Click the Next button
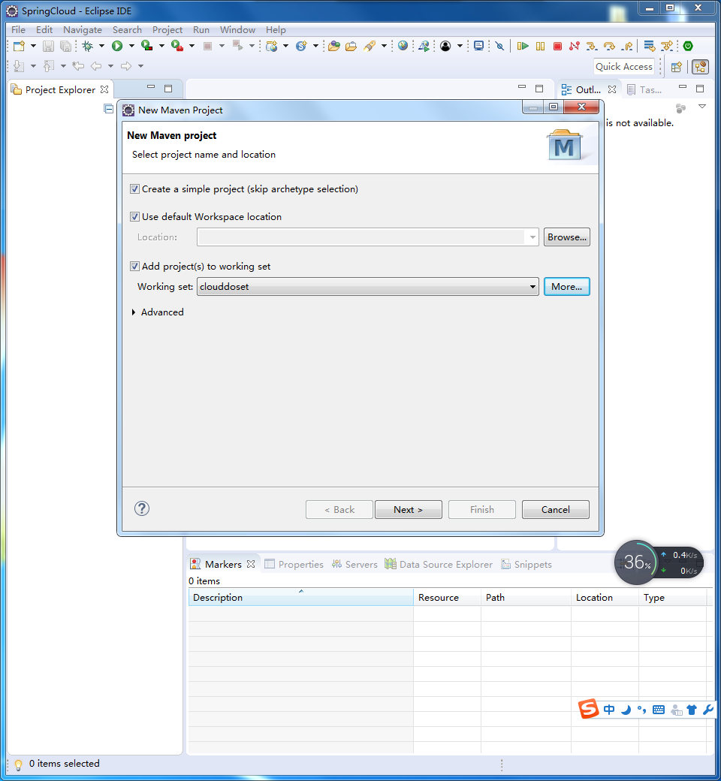721x781 pixels. pyautogui.click(x=408, y=510)
